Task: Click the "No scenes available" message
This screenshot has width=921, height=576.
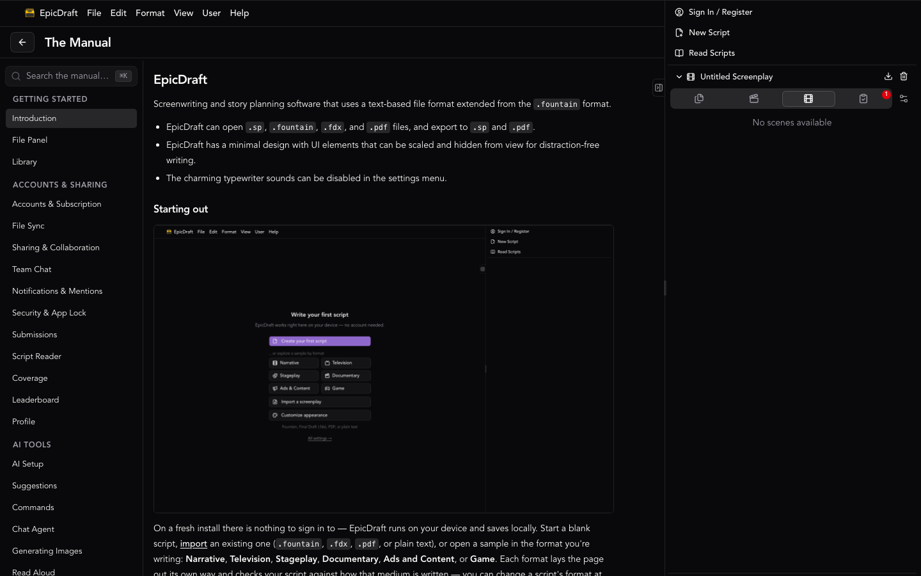Action: [x=792, y=122]
